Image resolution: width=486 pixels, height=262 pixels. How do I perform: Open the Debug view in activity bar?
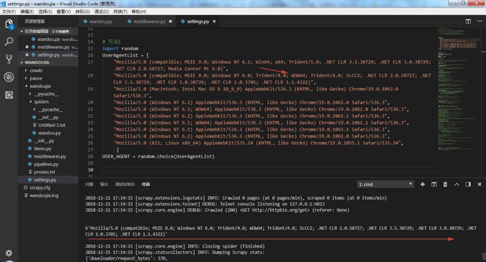[9, 77]
